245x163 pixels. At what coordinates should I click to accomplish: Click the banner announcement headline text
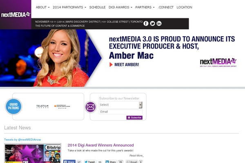tap(172, 42)
